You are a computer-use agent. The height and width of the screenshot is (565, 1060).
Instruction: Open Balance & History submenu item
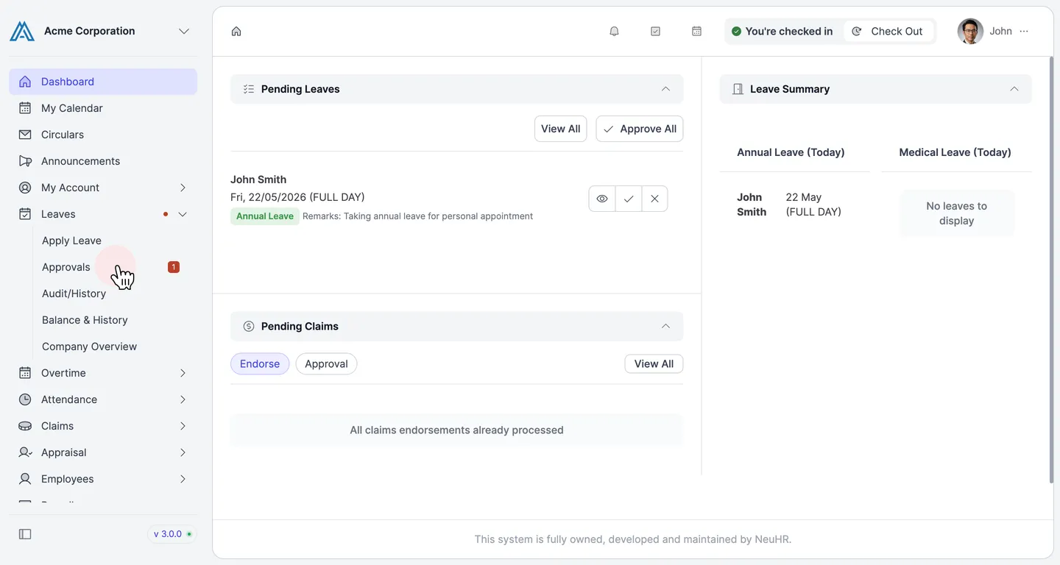[x=85, y=320]
